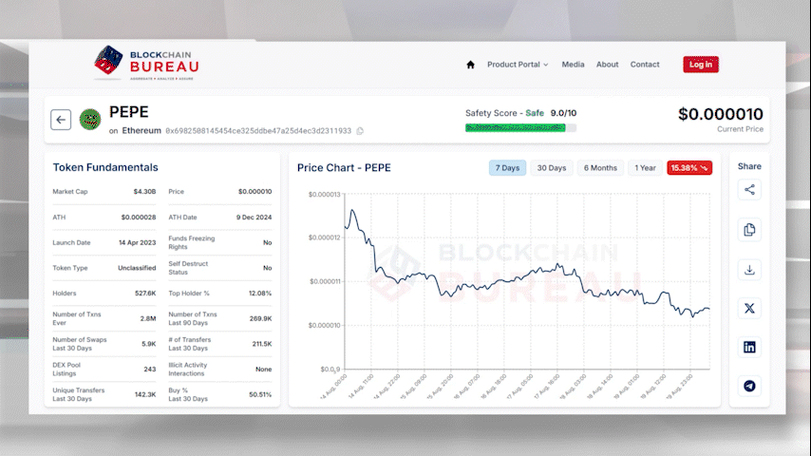
Task: Click the copy pages icon in Share panel
Action: coord(749,230)
